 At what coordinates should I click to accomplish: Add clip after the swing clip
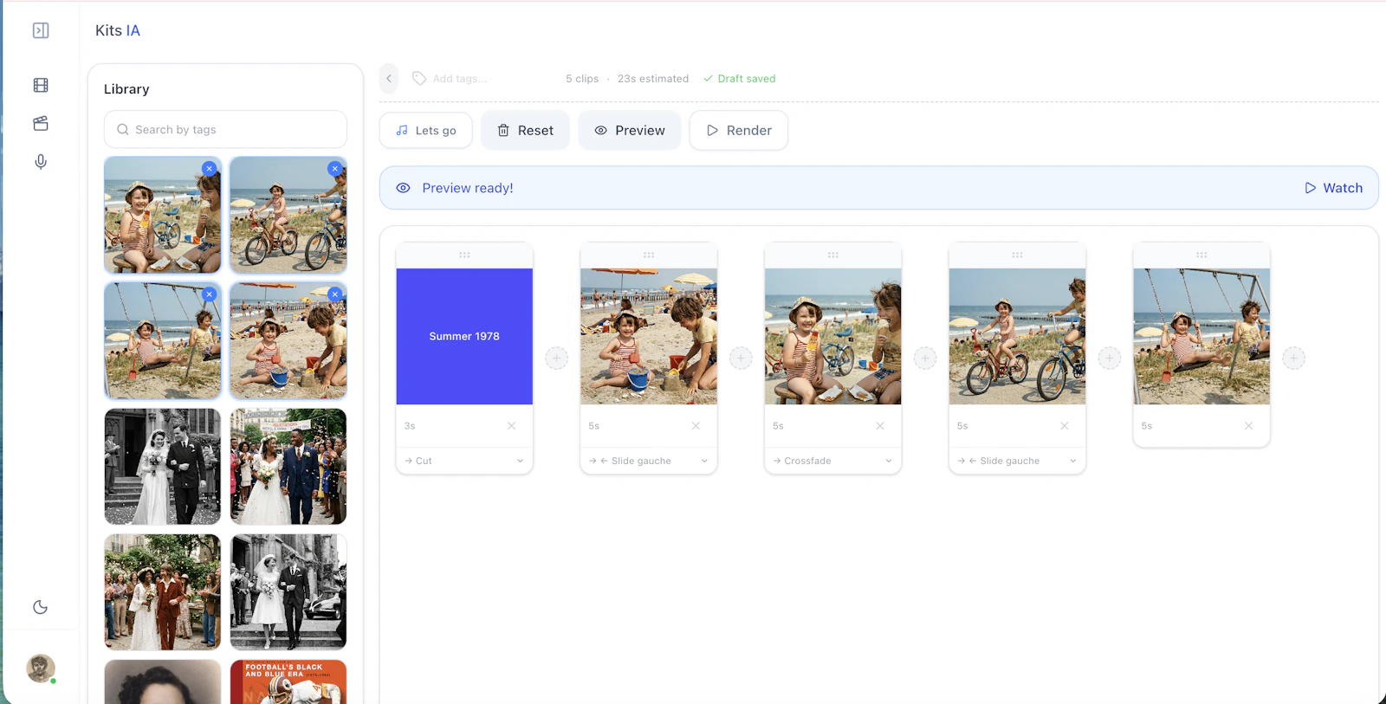coord(1293,358)
